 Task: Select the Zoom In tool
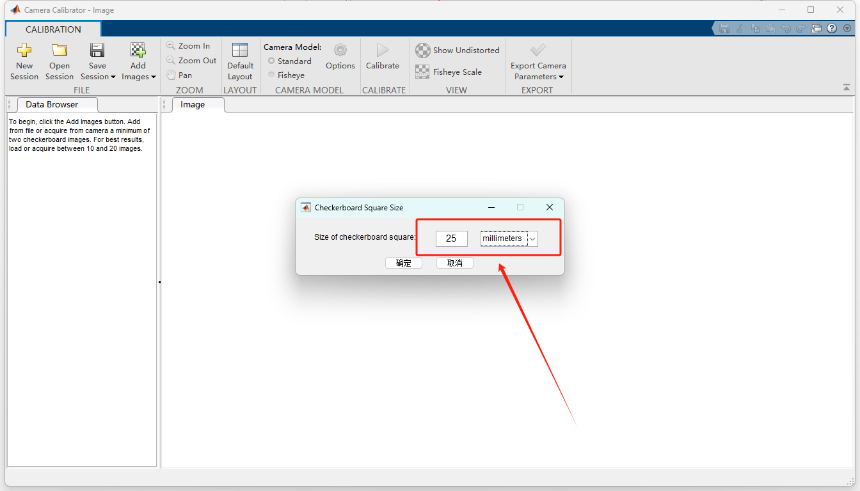(x=188, y=46)
